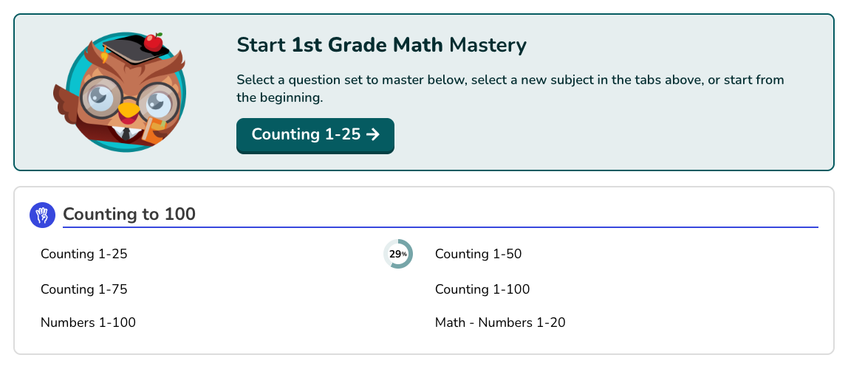Click the red apple on the owl's cap
This screenshot has width=848, height=366.
click(x=153, y=42)
